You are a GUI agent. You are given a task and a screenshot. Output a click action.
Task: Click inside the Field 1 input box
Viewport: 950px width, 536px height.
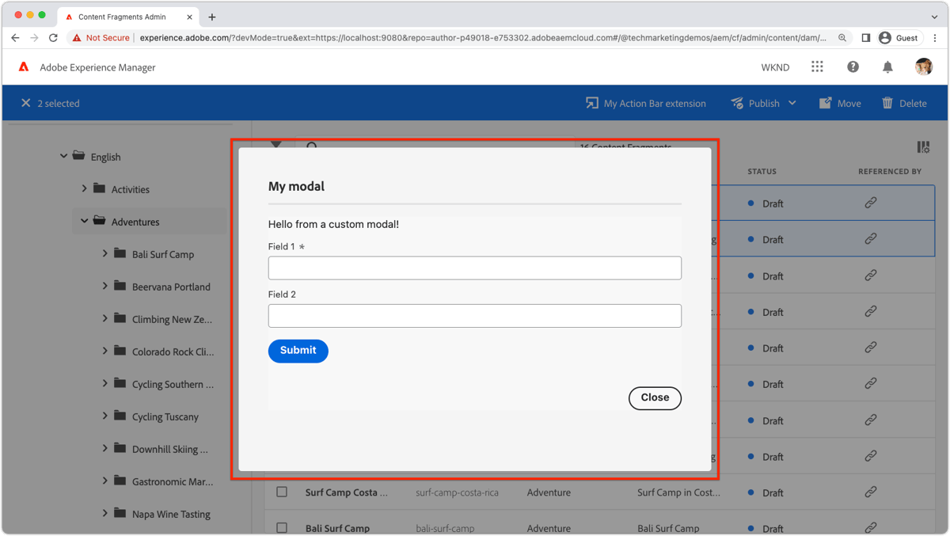(x=474, y=268)
